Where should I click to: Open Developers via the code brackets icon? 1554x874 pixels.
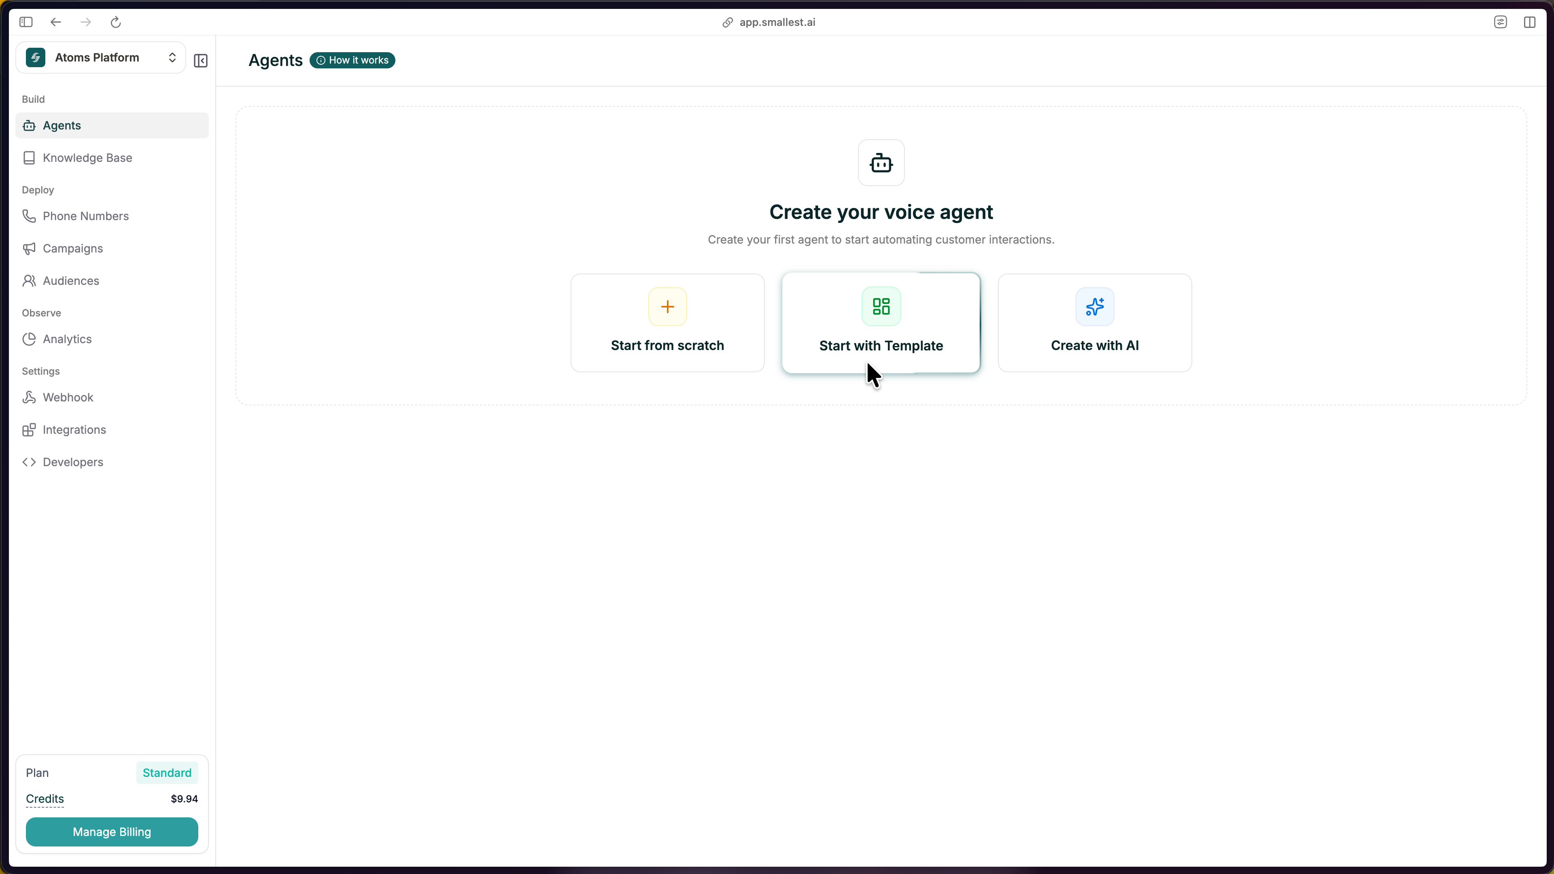coord(29,462)
